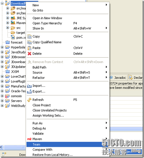Click the Refresh arrows icon
The width and height of the screenshot is (144, 158).
click(x=29, y=100)
